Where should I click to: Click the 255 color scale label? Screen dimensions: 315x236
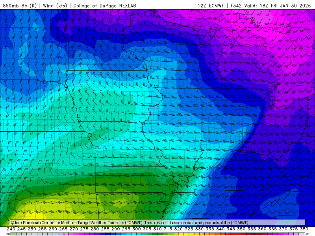[x=42, y=229]
